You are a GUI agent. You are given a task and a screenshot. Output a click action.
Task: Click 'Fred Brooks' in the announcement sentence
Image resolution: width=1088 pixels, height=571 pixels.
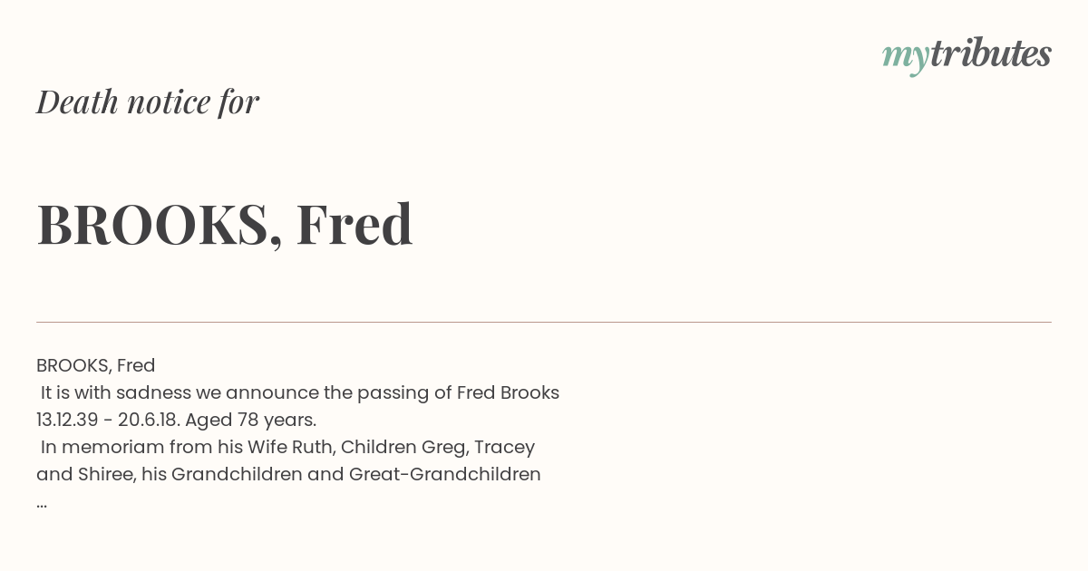click(508, 392)
